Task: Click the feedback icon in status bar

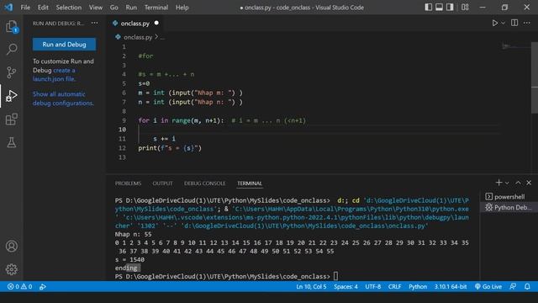Action: coord(513,286)
